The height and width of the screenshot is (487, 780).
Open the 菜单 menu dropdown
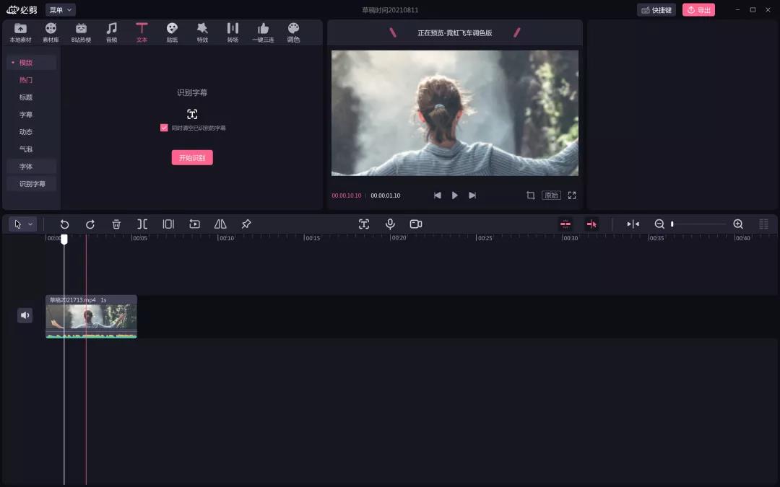click(x=61, y=10)
